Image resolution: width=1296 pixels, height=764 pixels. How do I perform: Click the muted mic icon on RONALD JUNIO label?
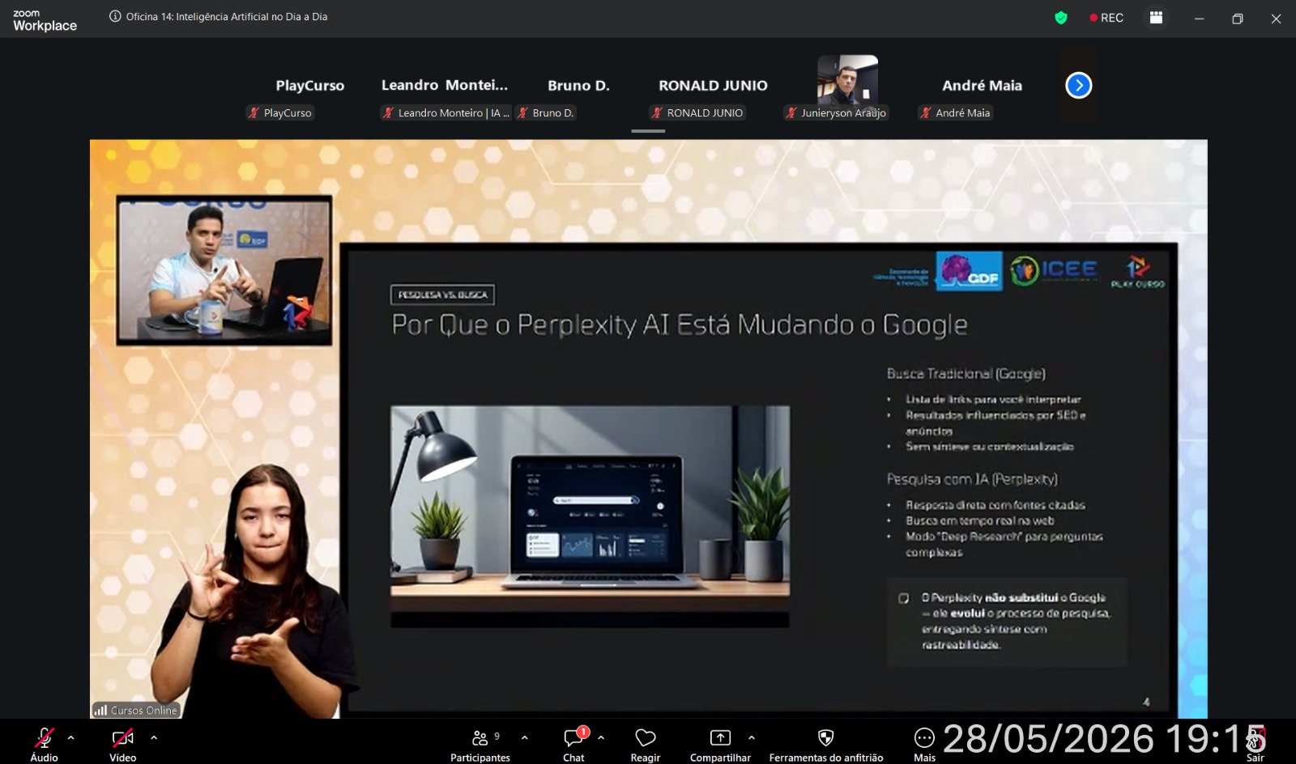[x=657, y=112]
